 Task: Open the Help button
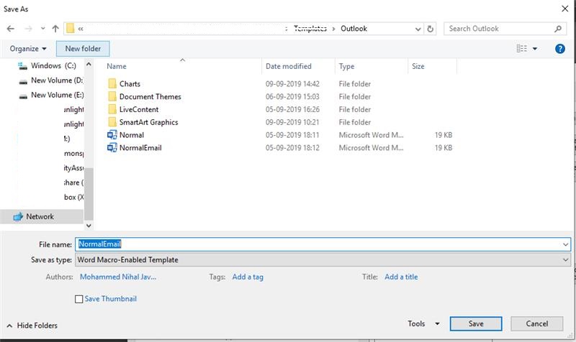560,49
